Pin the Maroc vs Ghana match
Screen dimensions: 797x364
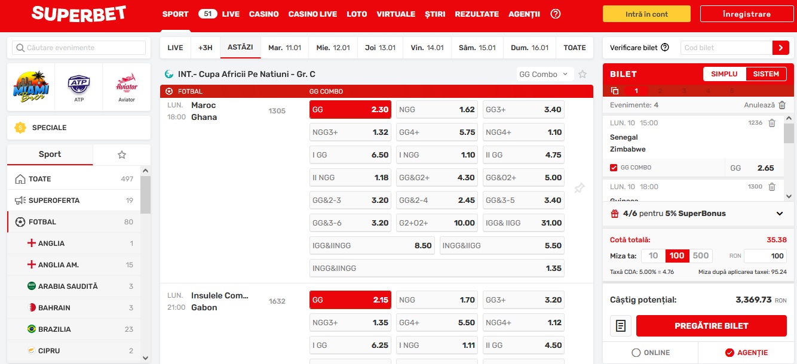(x=579, y=189)
